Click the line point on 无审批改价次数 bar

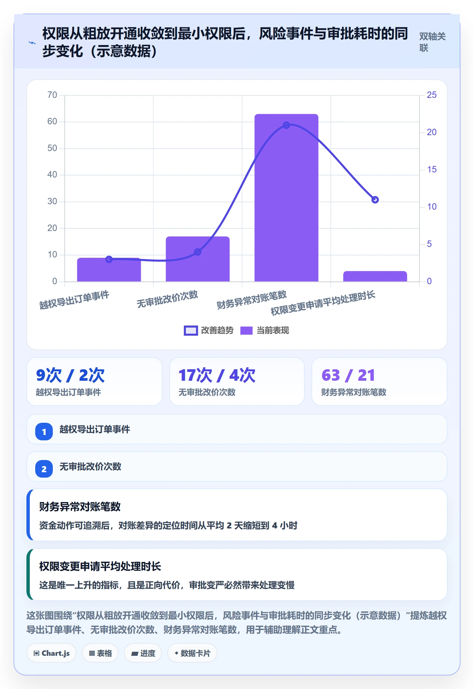click(x=198, y=252)
